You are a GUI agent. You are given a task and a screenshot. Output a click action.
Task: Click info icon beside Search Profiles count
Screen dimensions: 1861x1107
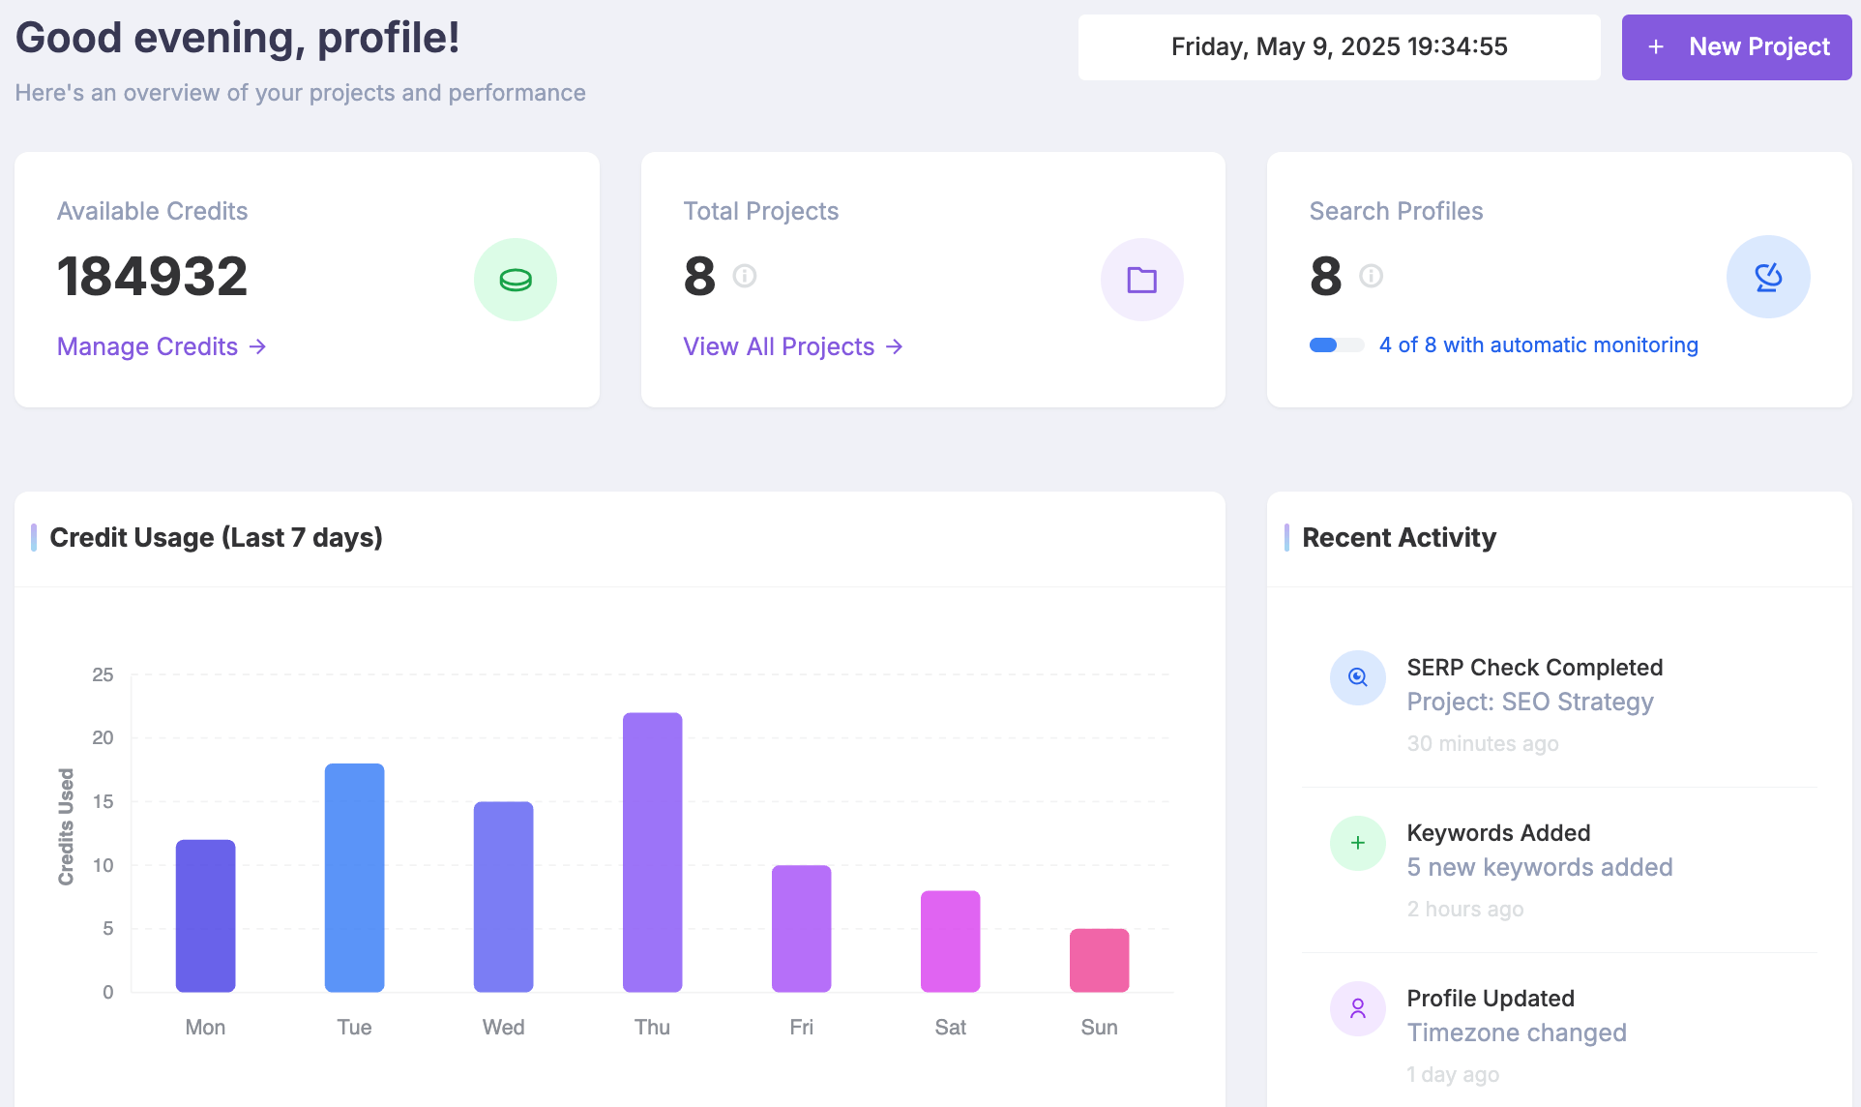click(1371, 277)
